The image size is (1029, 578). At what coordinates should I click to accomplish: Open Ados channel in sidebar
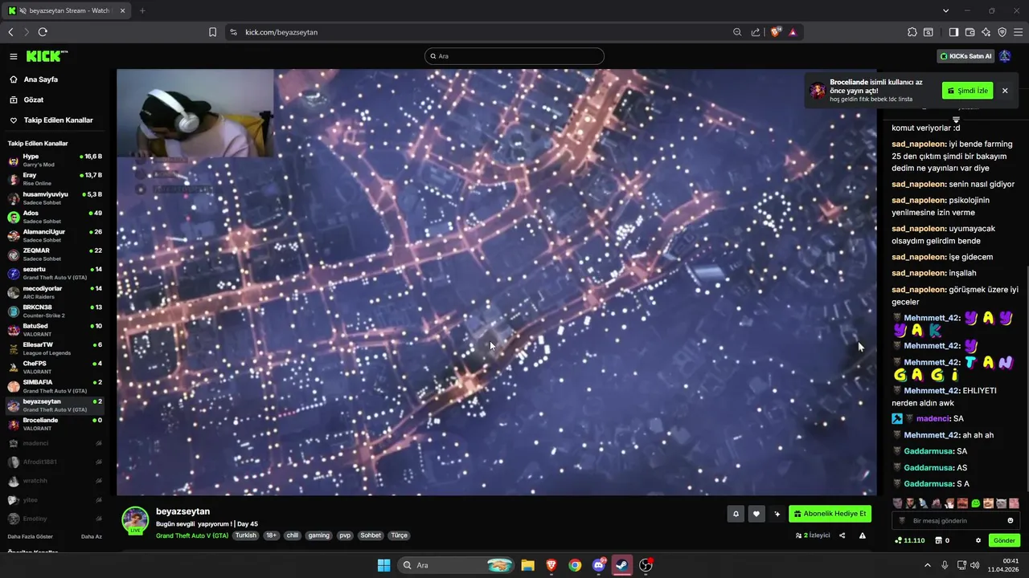pyautogui.click(x=55, y=216)
